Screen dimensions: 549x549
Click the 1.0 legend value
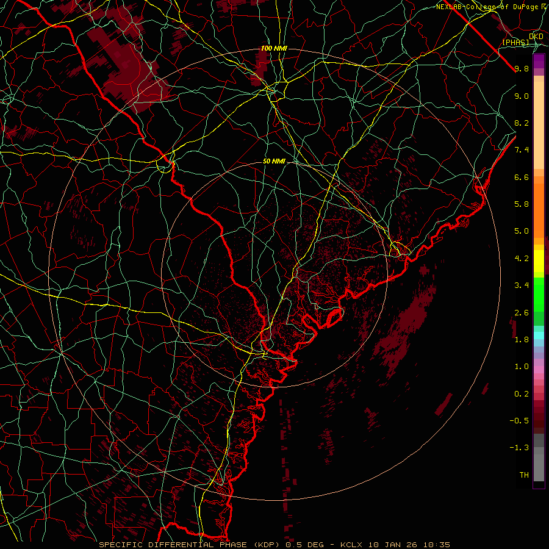click(x=522, y=367)
